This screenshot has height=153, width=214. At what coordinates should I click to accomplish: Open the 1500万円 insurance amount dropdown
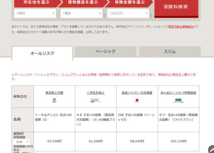pyautogui.click(x=128, y=13)
